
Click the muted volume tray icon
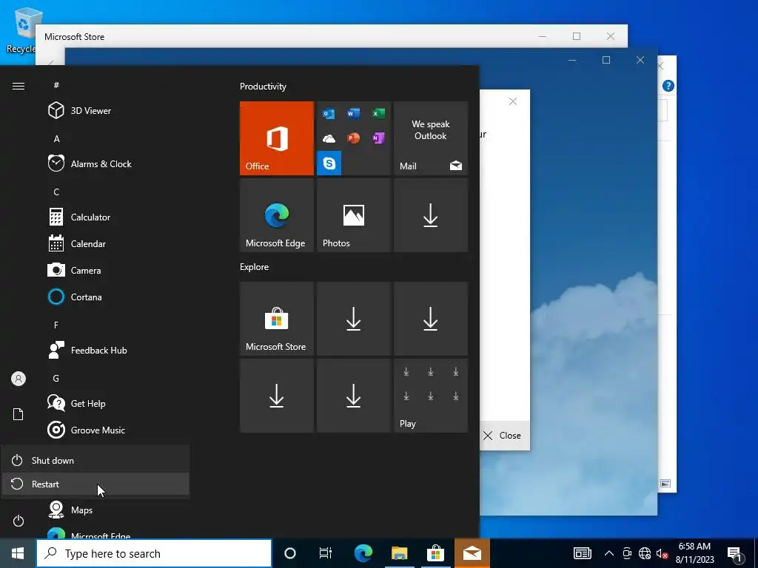662,553
